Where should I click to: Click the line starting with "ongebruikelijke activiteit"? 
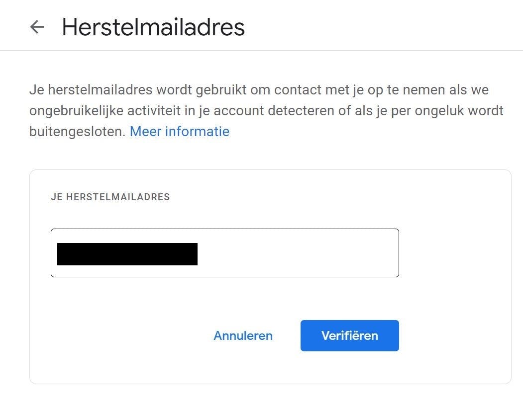(x=266, y=111)
